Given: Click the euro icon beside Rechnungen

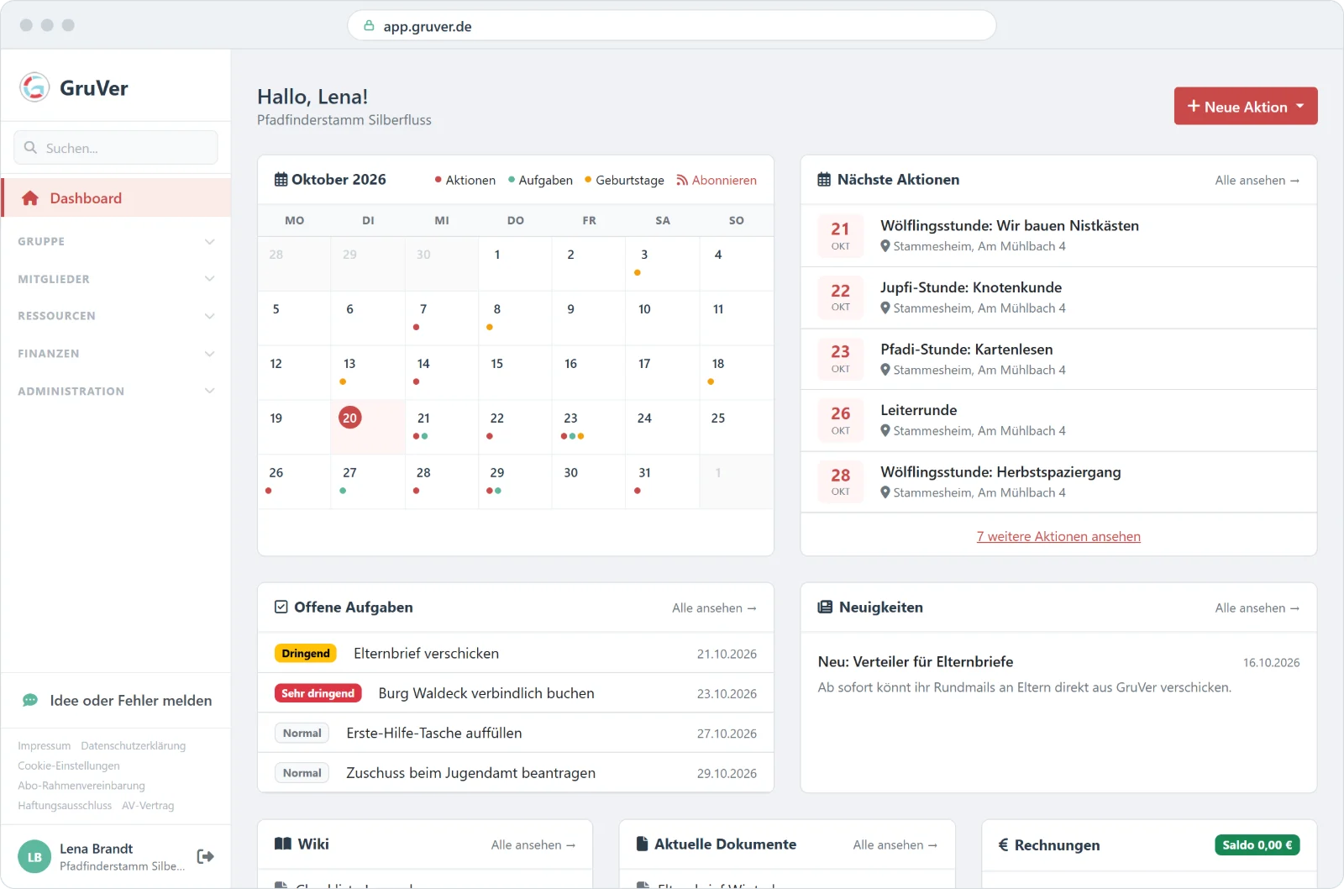Looking at the screenshot, I should (x=1003, y=844).
